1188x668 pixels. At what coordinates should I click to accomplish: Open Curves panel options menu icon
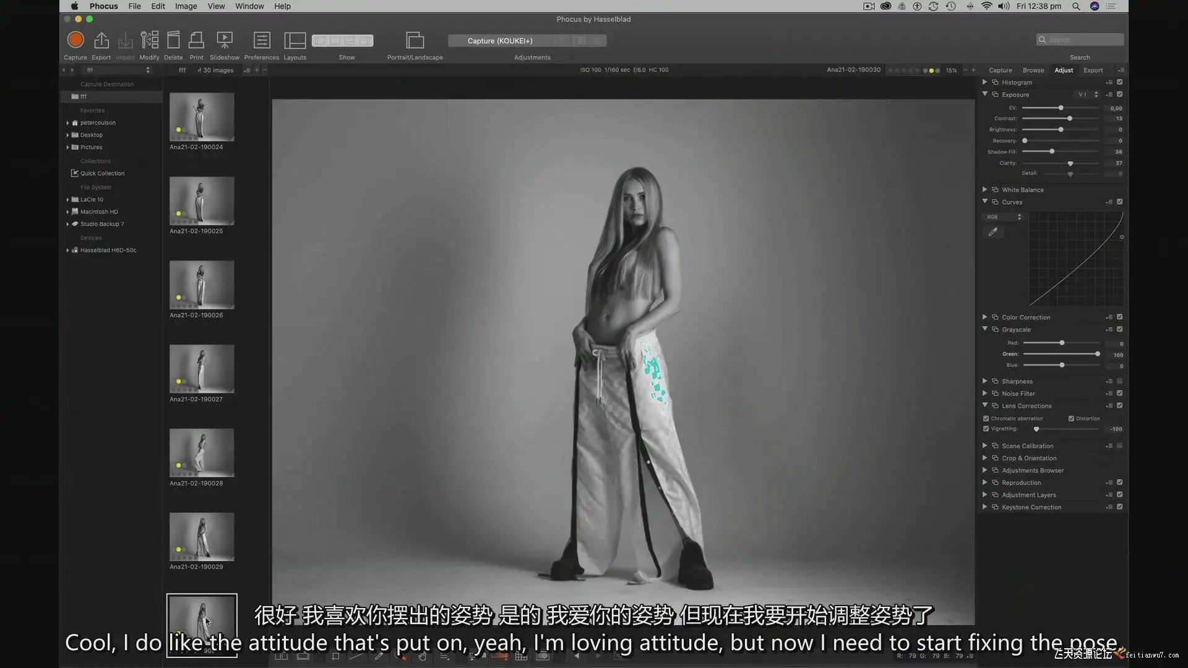(x=1109, y=202)
